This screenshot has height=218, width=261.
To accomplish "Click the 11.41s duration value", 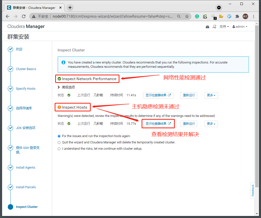I will click(x=131, y=95).
